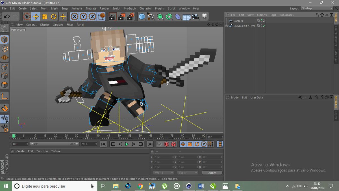Open Material Manager Create menu
Viewport: 339px width, 191px height.
20,151
